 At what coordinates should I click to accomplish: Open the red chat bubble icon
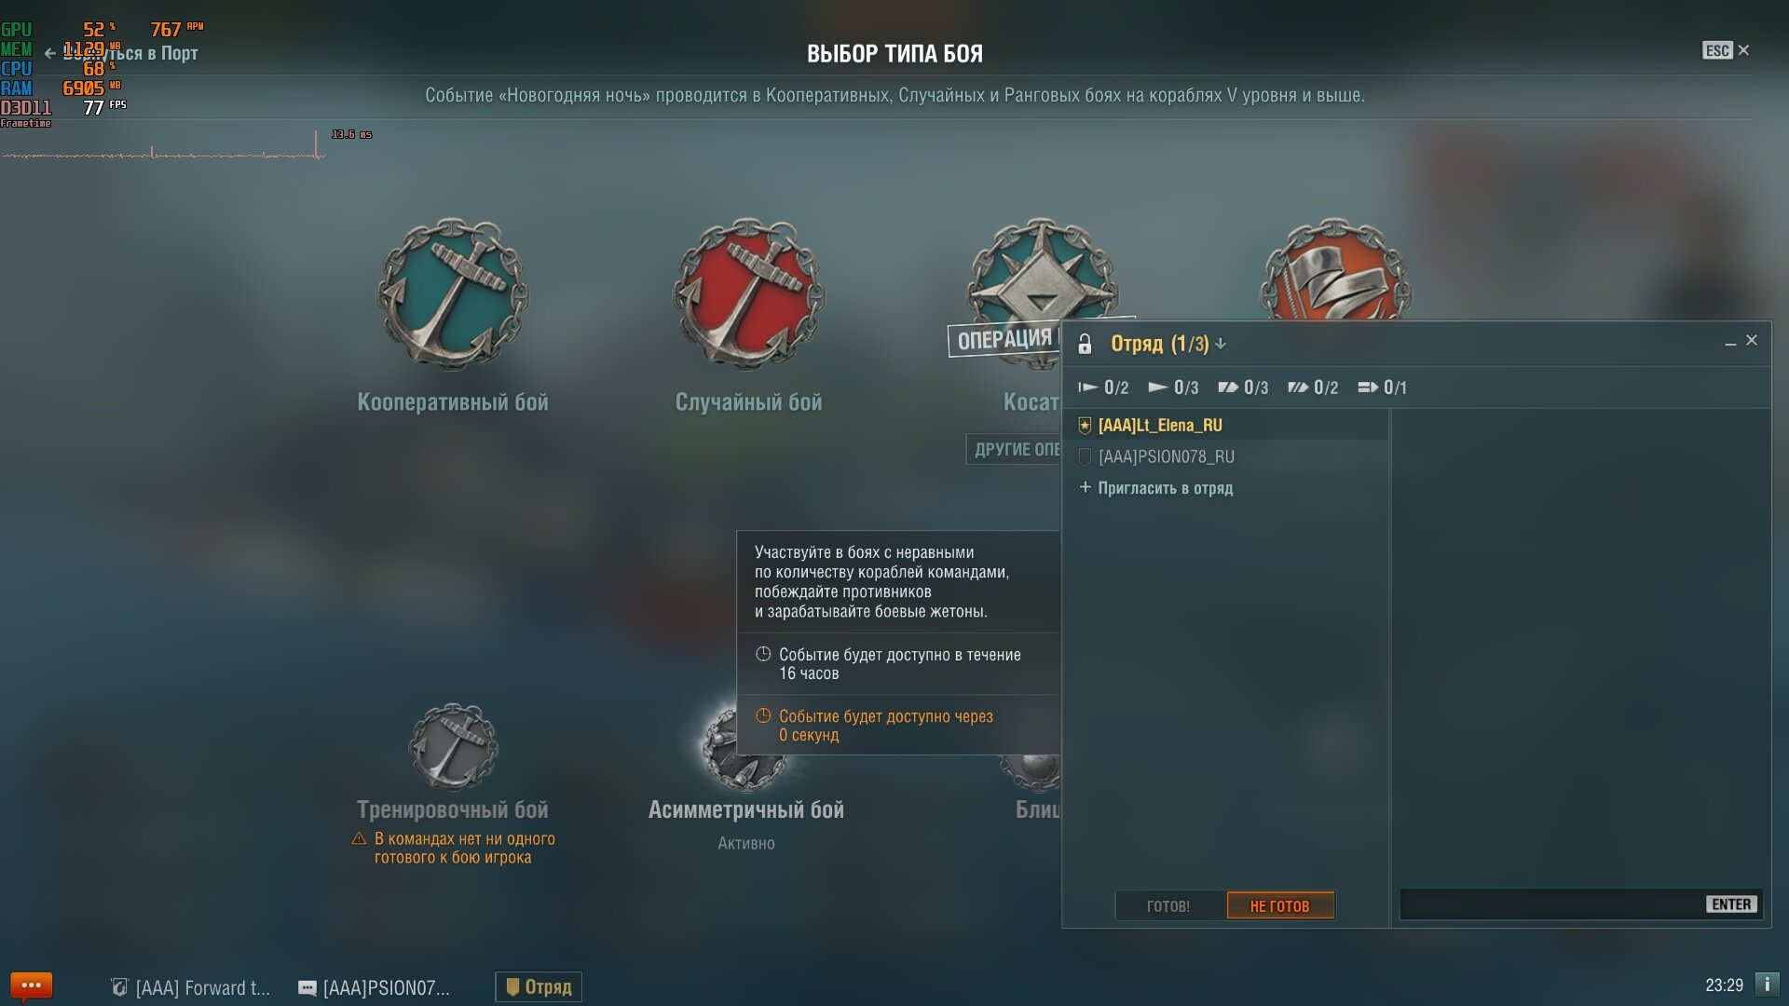[x=31, y=986]
